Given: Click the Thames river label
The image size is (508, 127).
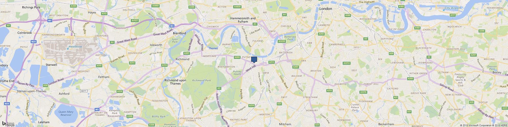Looking at the screenshot, I should 213,48.
